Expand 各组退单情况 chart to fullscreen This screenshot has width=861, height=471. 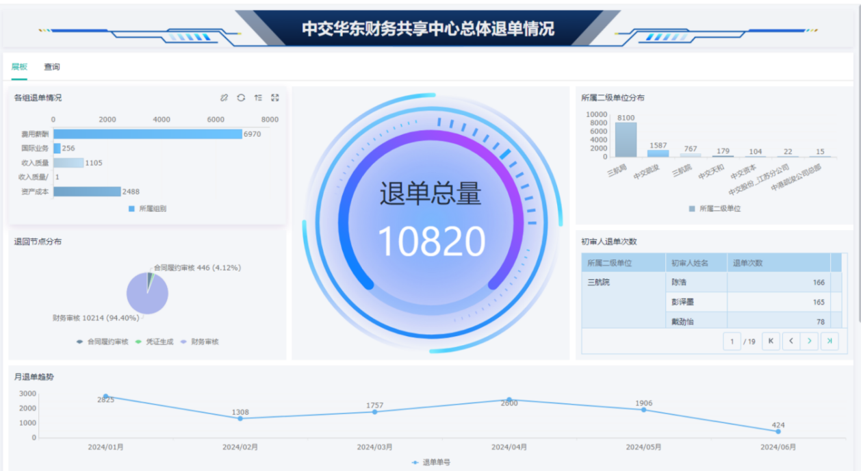click(275, 98)
